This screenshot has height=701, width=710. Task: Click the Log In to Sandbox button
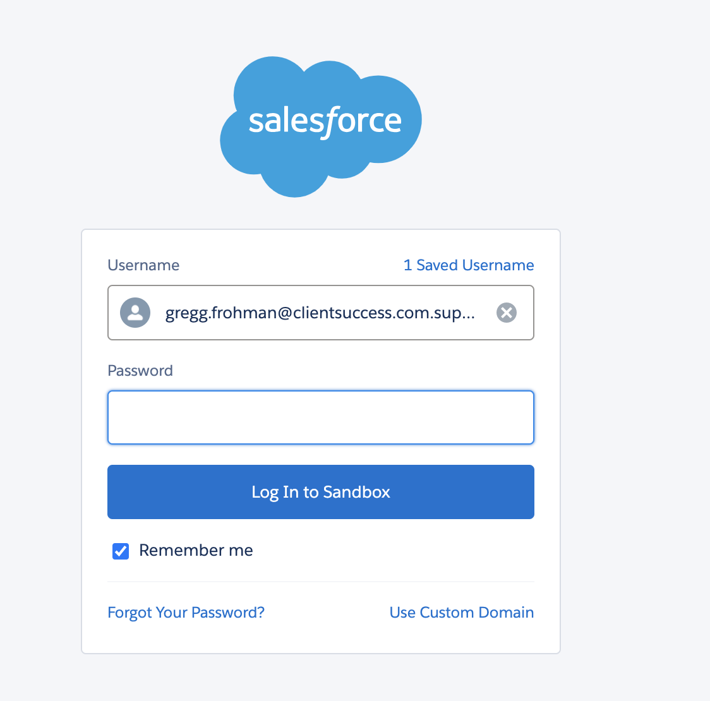[x=321, y=492]
